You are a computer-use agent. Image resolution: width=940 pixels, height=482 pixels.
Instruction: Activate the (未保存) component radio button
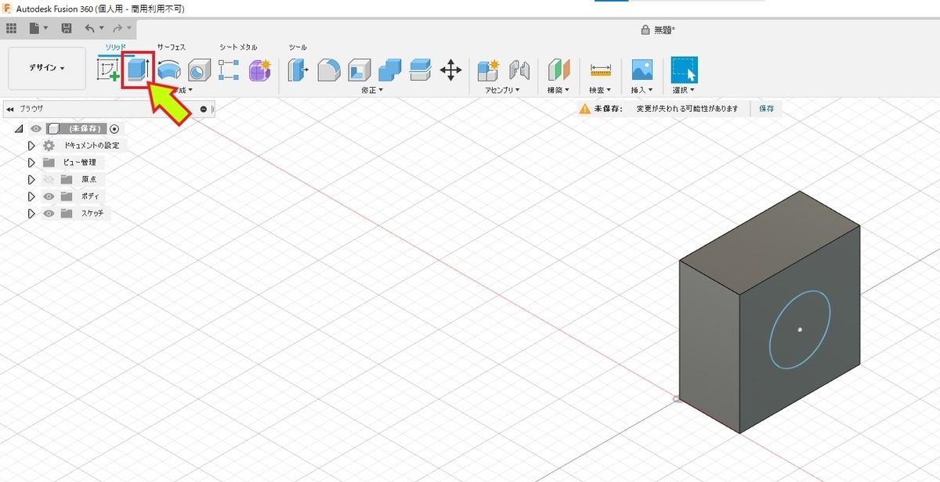click(115, 128)
